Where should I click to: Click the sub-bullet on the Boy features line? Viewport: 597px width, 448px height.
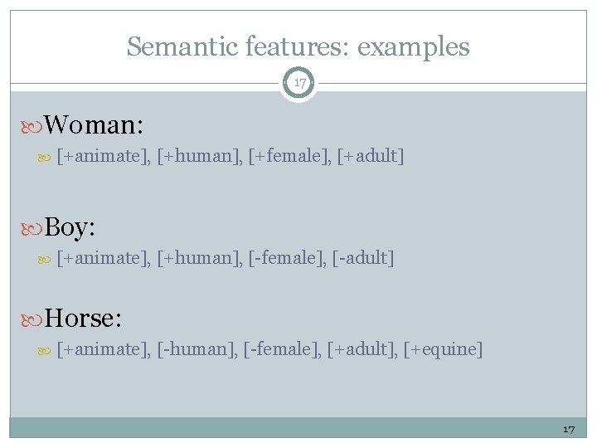coord(46,258)
